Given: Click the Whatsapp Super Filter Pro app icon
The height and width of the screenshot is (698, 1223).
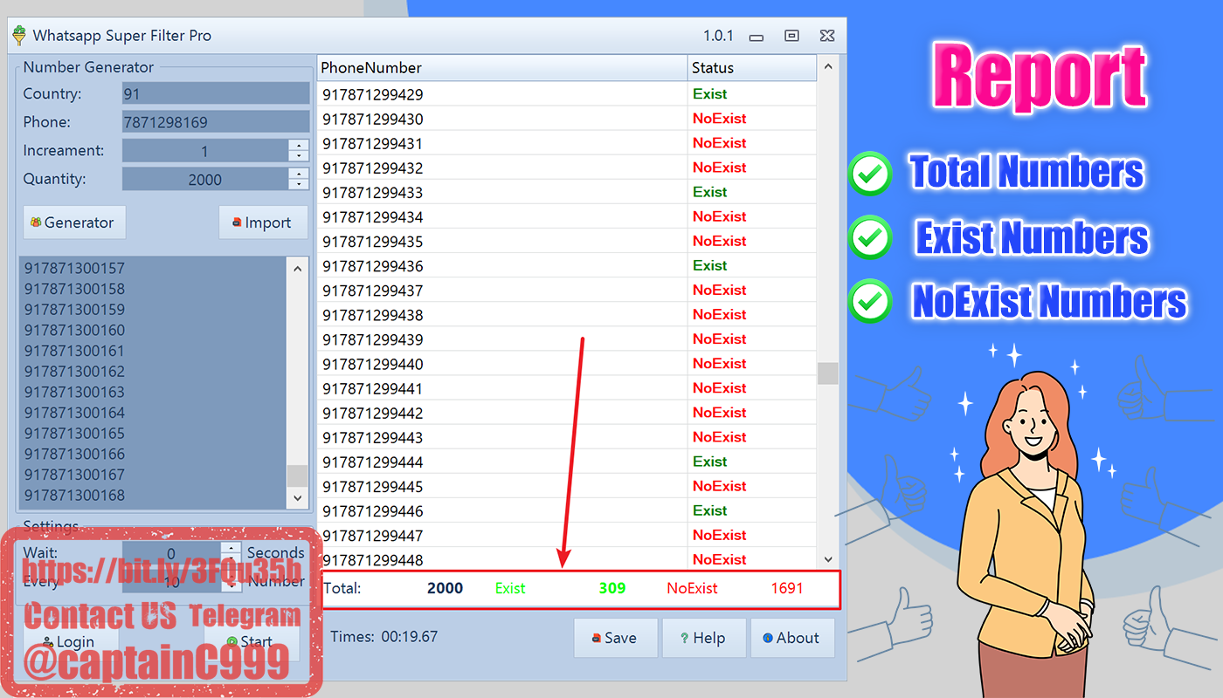Looking at the screenshot, I should pos(19,36).
